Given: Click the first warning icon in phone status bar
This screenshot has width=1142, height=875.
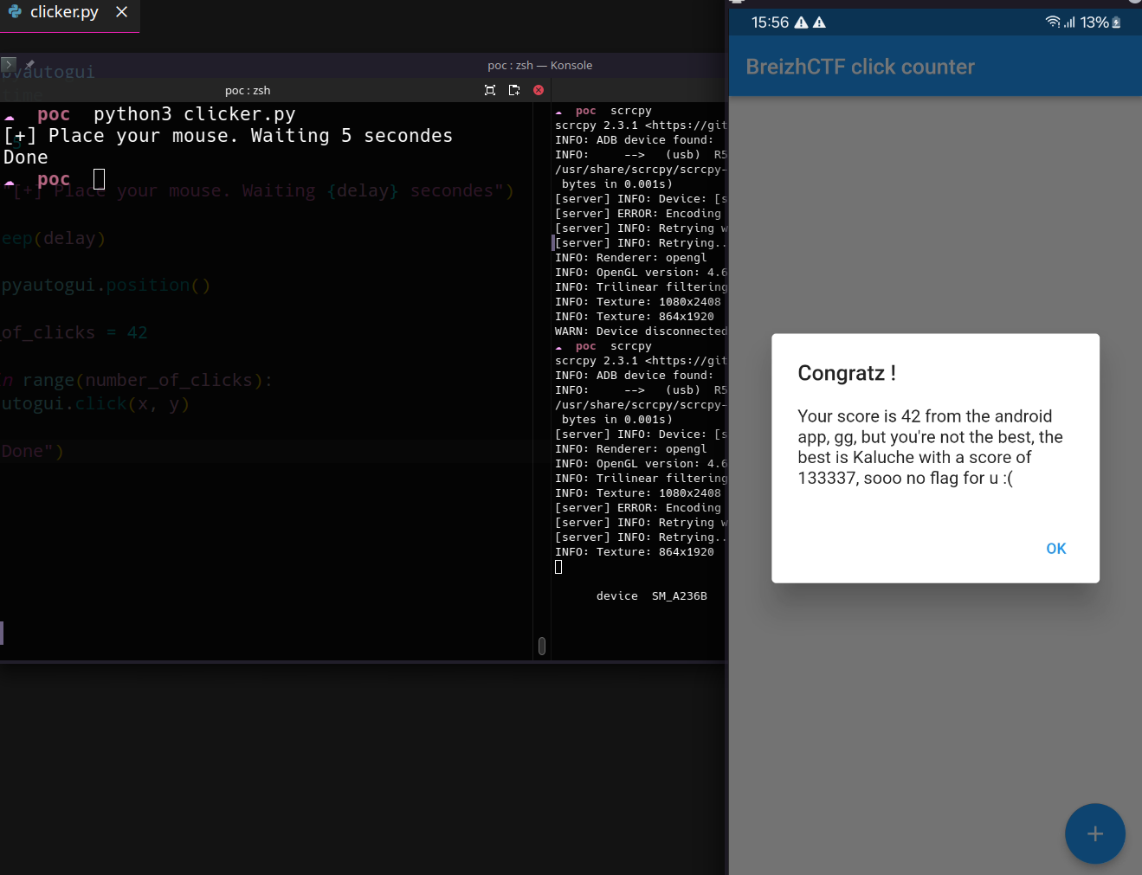Looking at the screenshot, I should (801, 23).
